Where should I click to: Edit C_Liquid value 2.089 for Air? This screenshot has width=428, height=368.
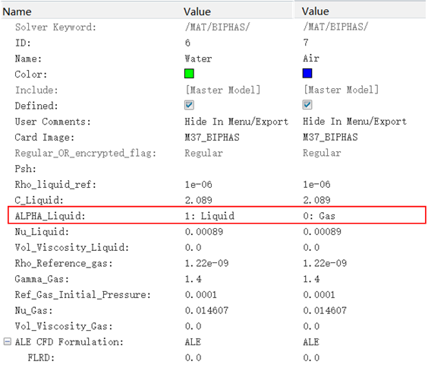coord(316,200)
